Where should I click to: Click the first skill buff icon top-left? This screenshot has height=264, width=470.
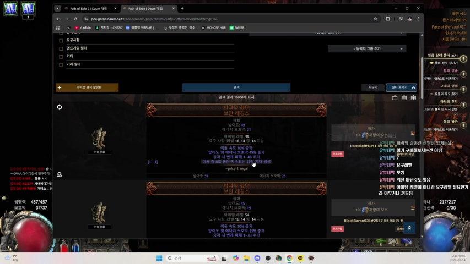pyautogui.click(x=10, y=8)
